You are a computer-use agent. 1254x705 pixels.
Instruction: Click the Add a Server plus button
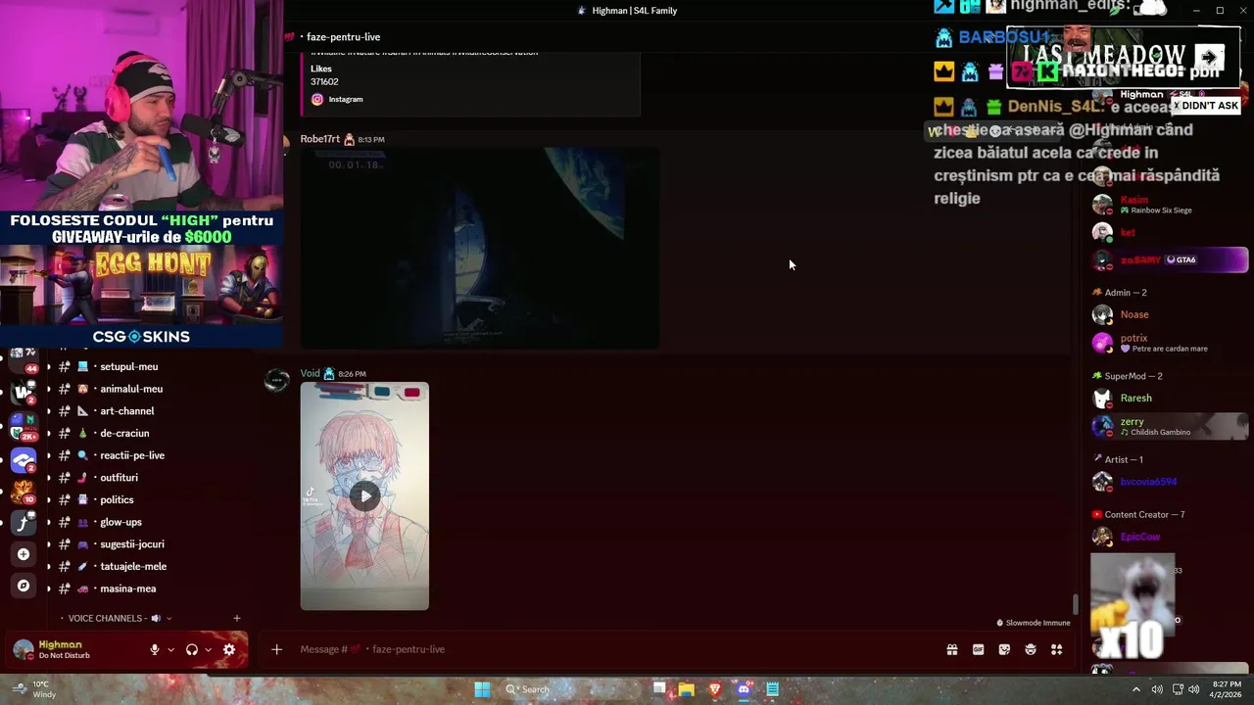pyautogui.click(x=24, y=554)
